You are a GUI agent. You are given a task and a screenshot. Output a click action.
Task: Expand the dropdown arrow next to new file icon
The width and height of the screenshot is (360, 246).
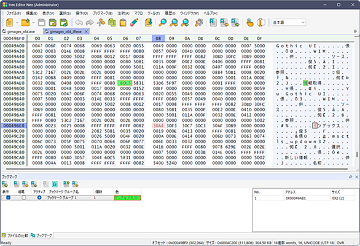point(17,23)
